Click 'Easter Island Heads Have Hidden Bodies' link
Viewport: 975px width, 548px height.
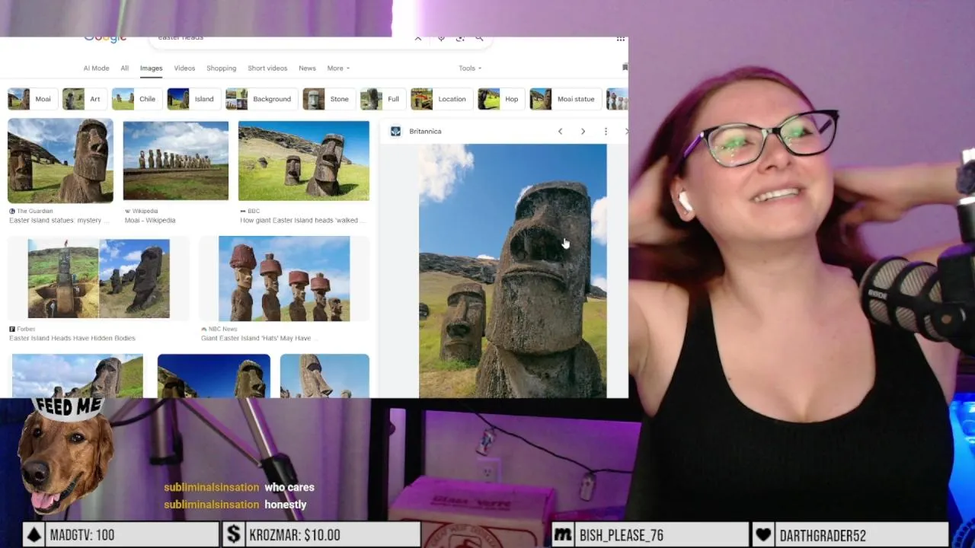[72, 338]
